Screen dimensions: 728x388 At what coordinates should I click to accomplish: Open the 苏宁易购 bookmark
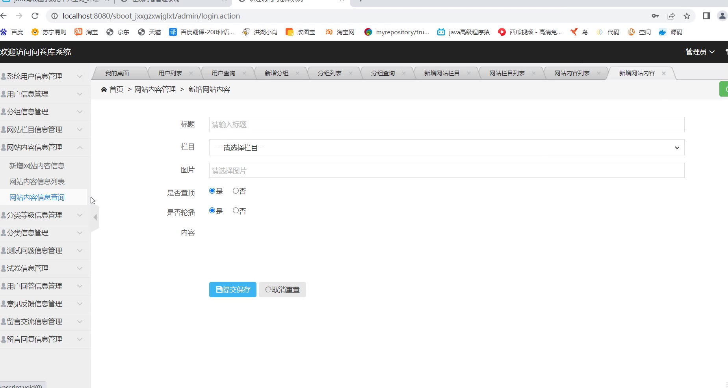[49, 32]
